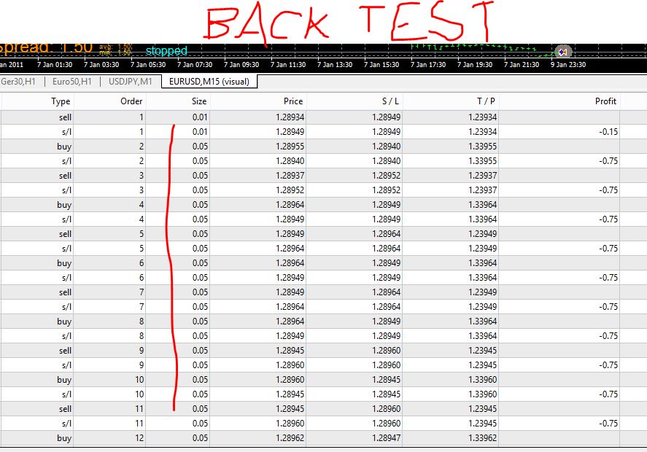The height and width of the screenshot is (452, 647).
Task: Select the s/l row for order 8
Action: 324,336
